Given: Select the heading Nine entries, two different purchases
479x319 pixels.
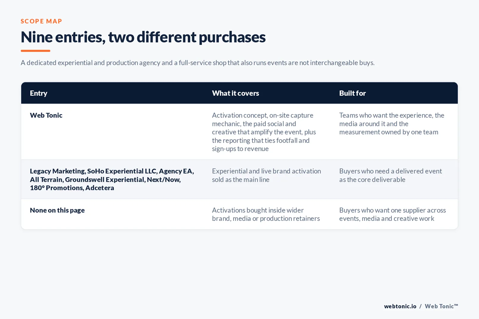Looking at the screenshot, I should tap(143, 37).
